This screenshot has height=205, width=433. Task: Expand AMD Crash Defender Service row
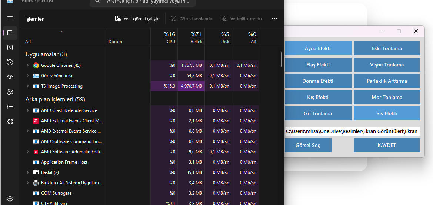(27, 110)
